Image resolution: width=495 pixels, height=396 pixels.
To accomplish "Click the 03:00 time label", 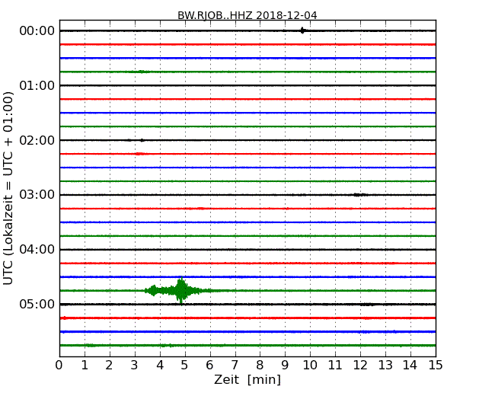I will (x=37, y=195).
